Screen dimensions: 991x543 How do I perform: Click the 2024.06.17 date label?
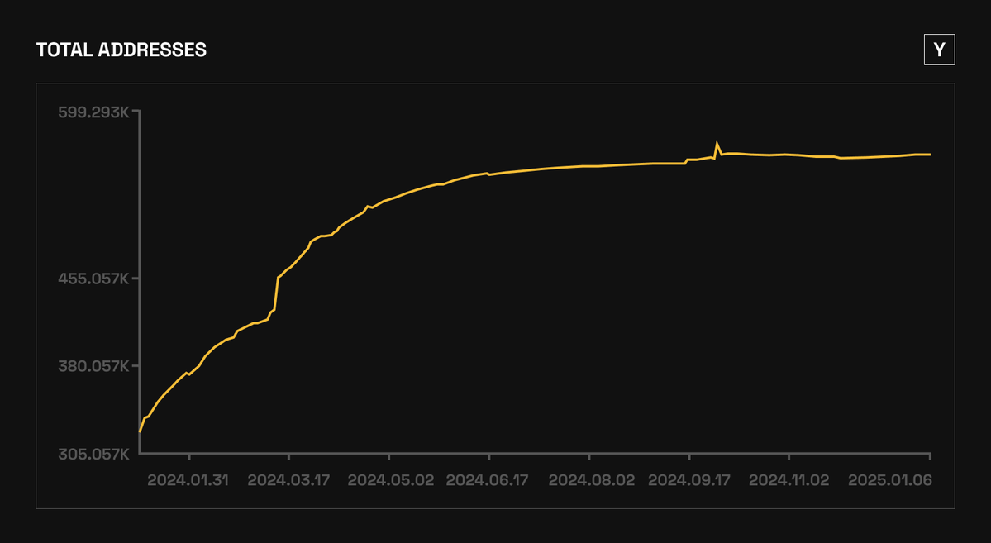click(x=489, y=480)
